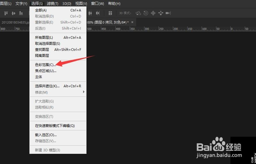
Task: Click the 选取相似(R) entry
Action: tap(58, 107)
